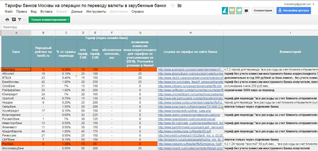Open the move-to-folder icon beside the title
This screenshot has height=151, width=318.
tap(180, 6)
